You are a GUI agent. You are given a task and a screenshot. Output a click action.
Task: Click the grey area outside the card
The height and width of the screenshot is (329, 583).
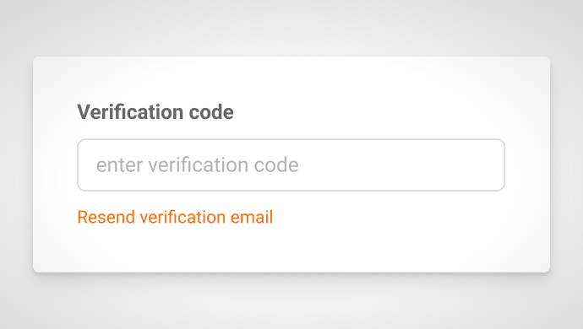[291, 301]
